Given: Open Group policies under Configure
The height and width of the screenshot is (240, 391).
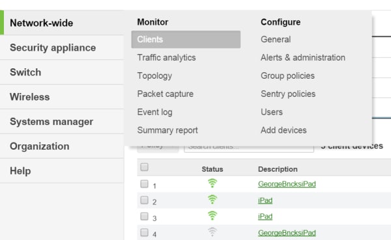Looking at the screenshot, I should click(287, 75).
